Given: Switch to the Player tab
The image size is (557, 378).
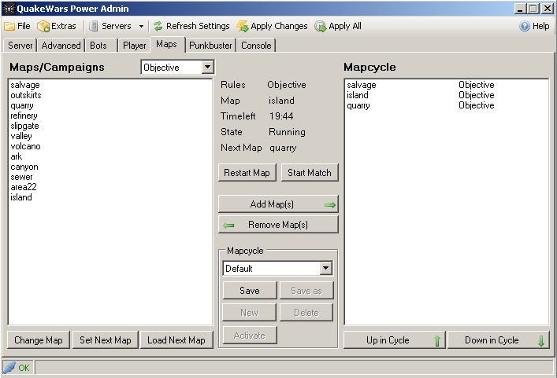Looking at the screenshot, I should pyautogui.click(x=134, y=46).
